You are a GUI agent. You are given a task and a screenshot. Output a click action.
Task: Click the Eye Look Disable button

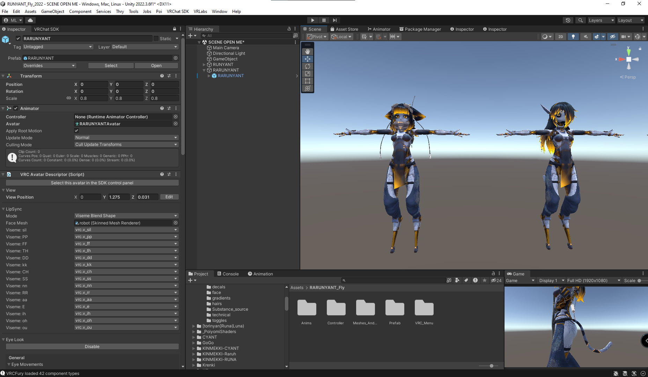tap(92, 347)
